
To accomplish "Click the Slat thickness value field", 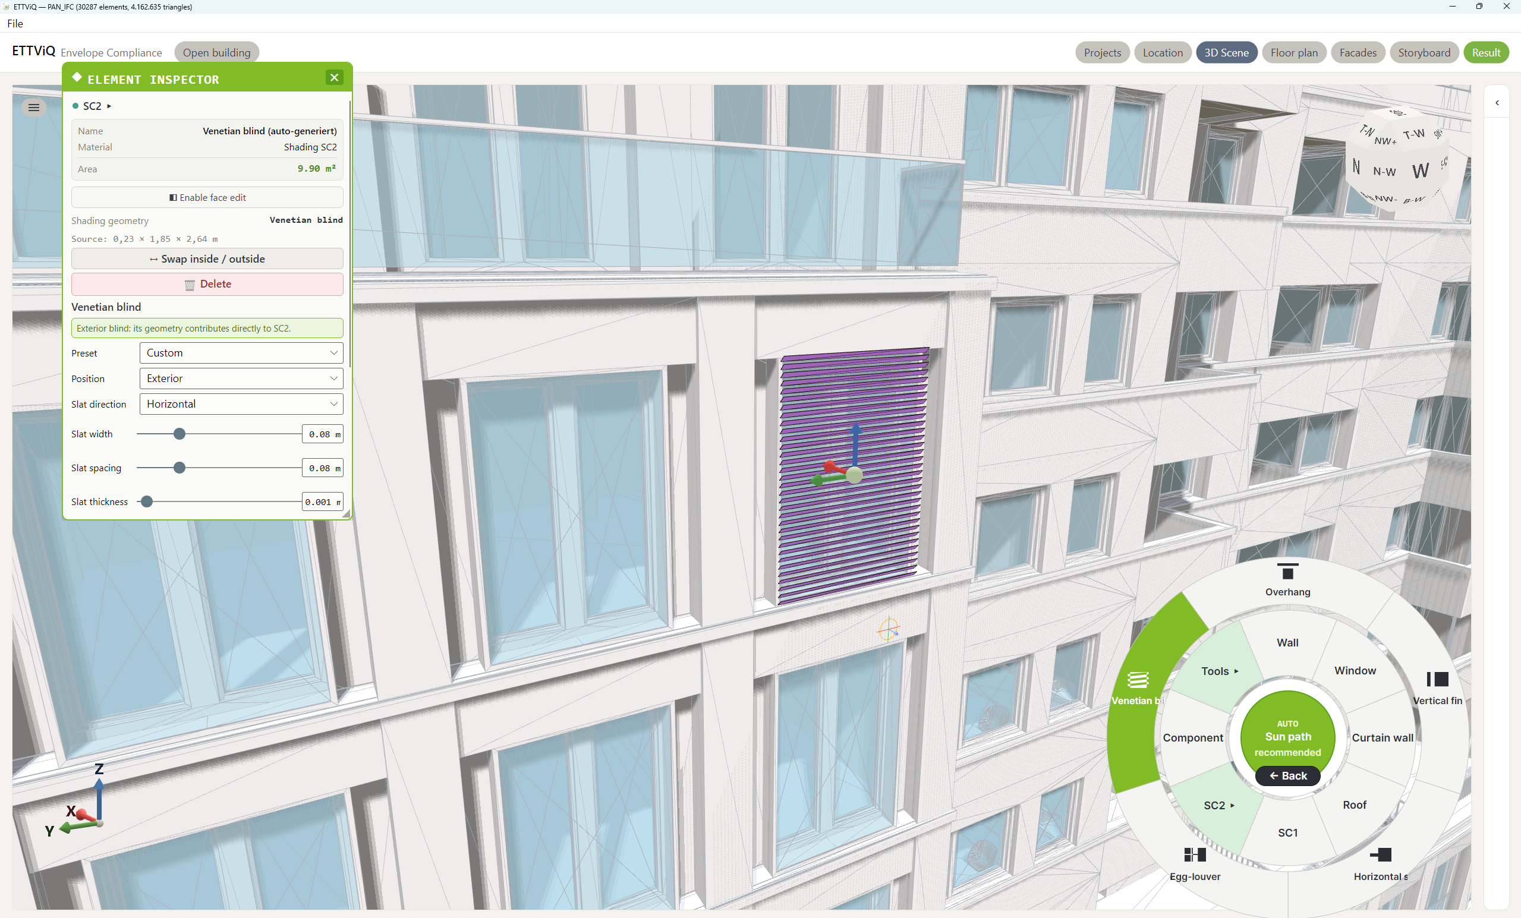I will (322, 502).
